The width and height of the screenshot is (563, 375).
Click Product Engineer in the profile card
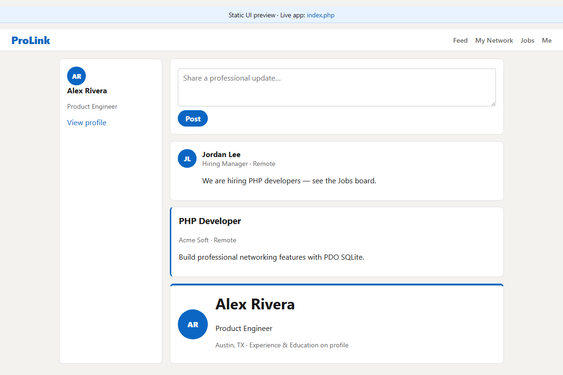[244, 329]
